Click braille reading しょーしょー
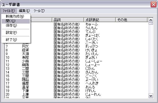Viewport: 158px width, 103px height. click(94, 61)
